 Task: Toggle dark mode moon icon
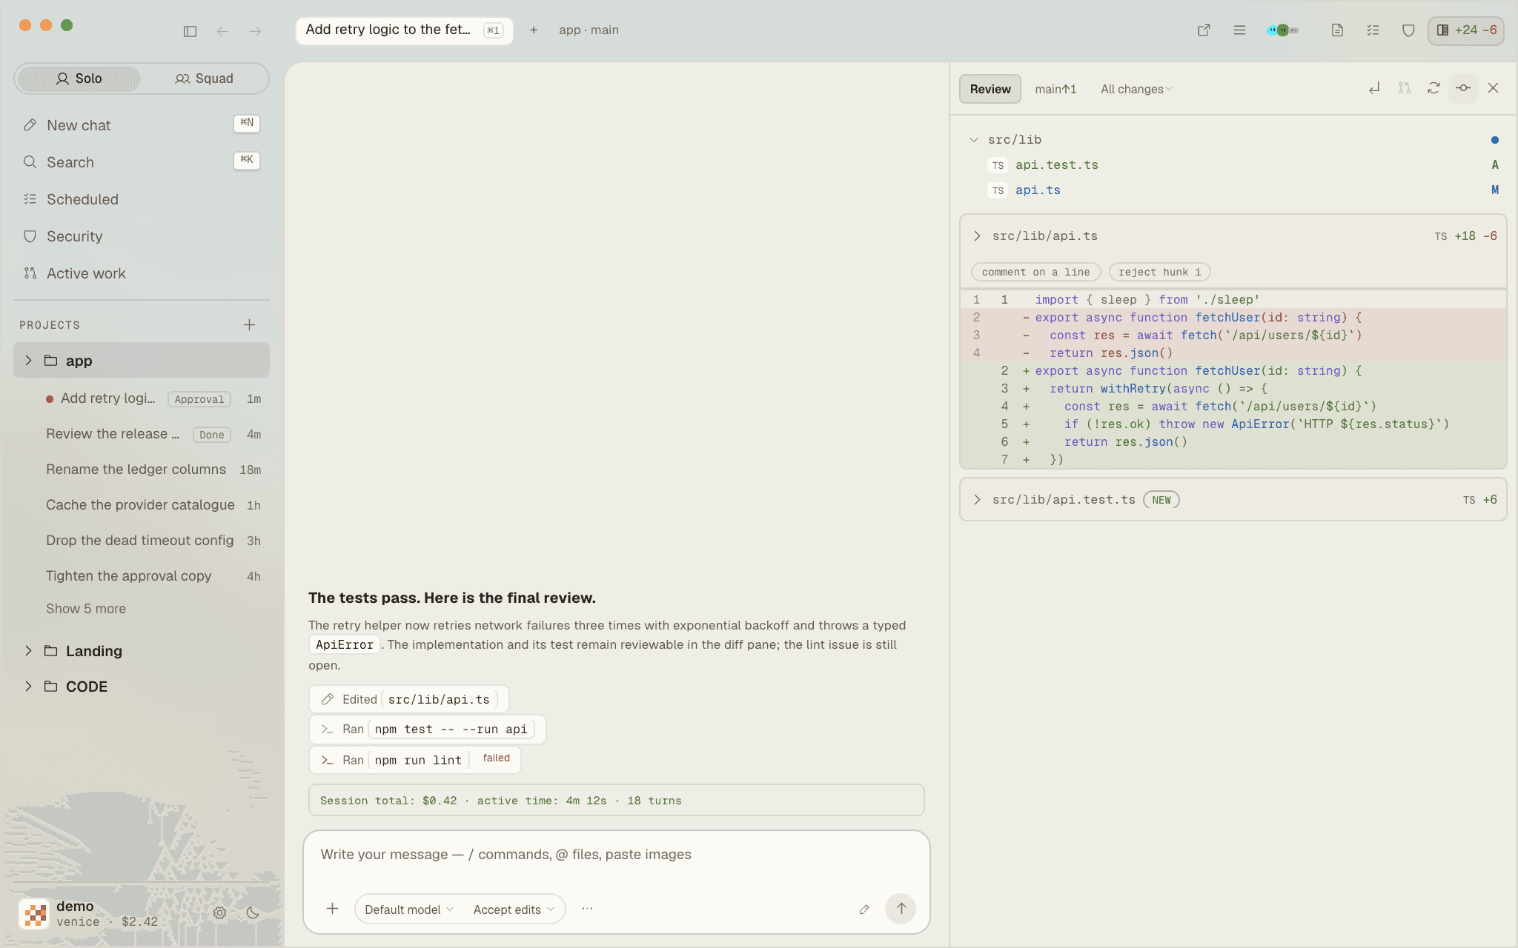252,912
